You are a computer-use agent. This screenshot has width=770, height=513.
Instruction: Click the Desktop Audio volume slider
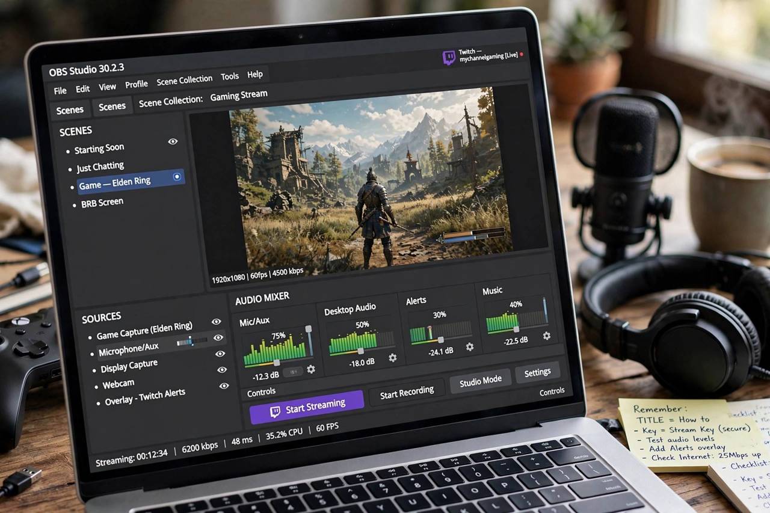361,351
